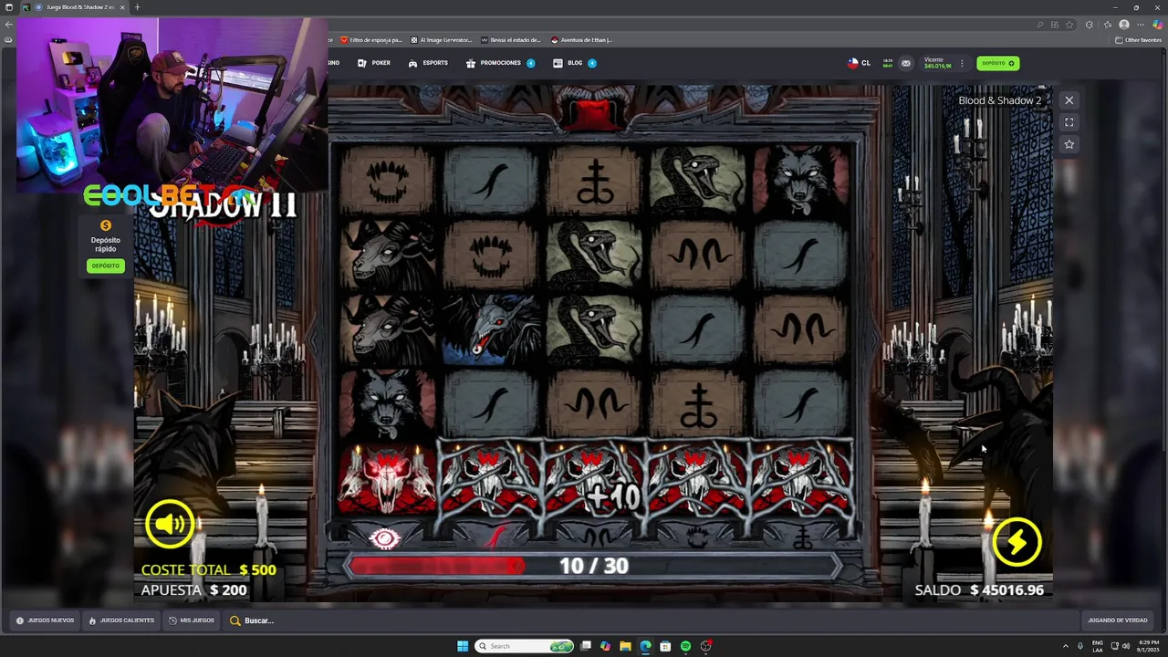
Task: Click the Jugando de Verdad mode button
Action: [1117, 620]
